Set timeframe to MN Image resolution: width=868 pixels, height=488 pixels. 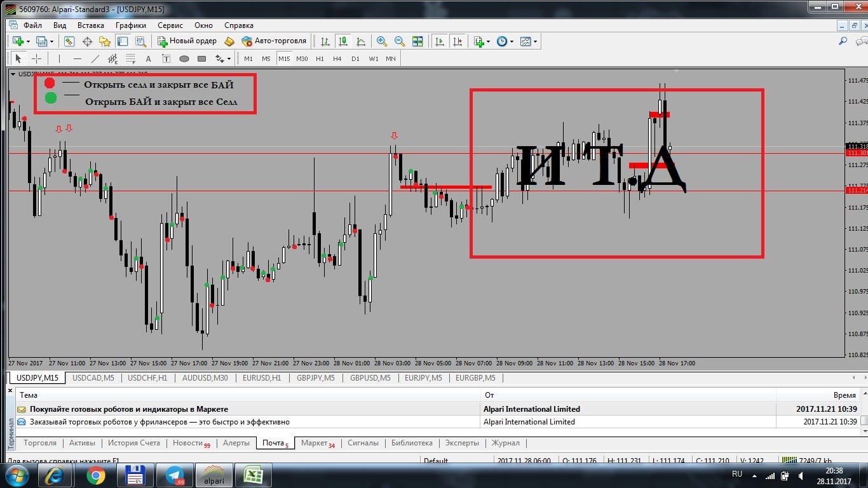coord(390,58)
